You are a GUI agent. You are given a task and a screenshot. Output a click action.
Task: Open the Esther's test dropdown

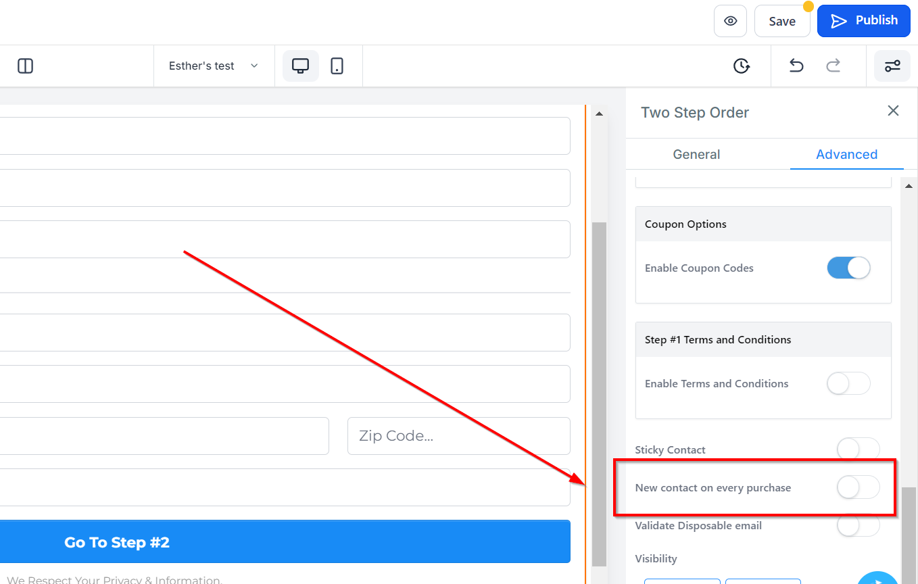(214, 66)
